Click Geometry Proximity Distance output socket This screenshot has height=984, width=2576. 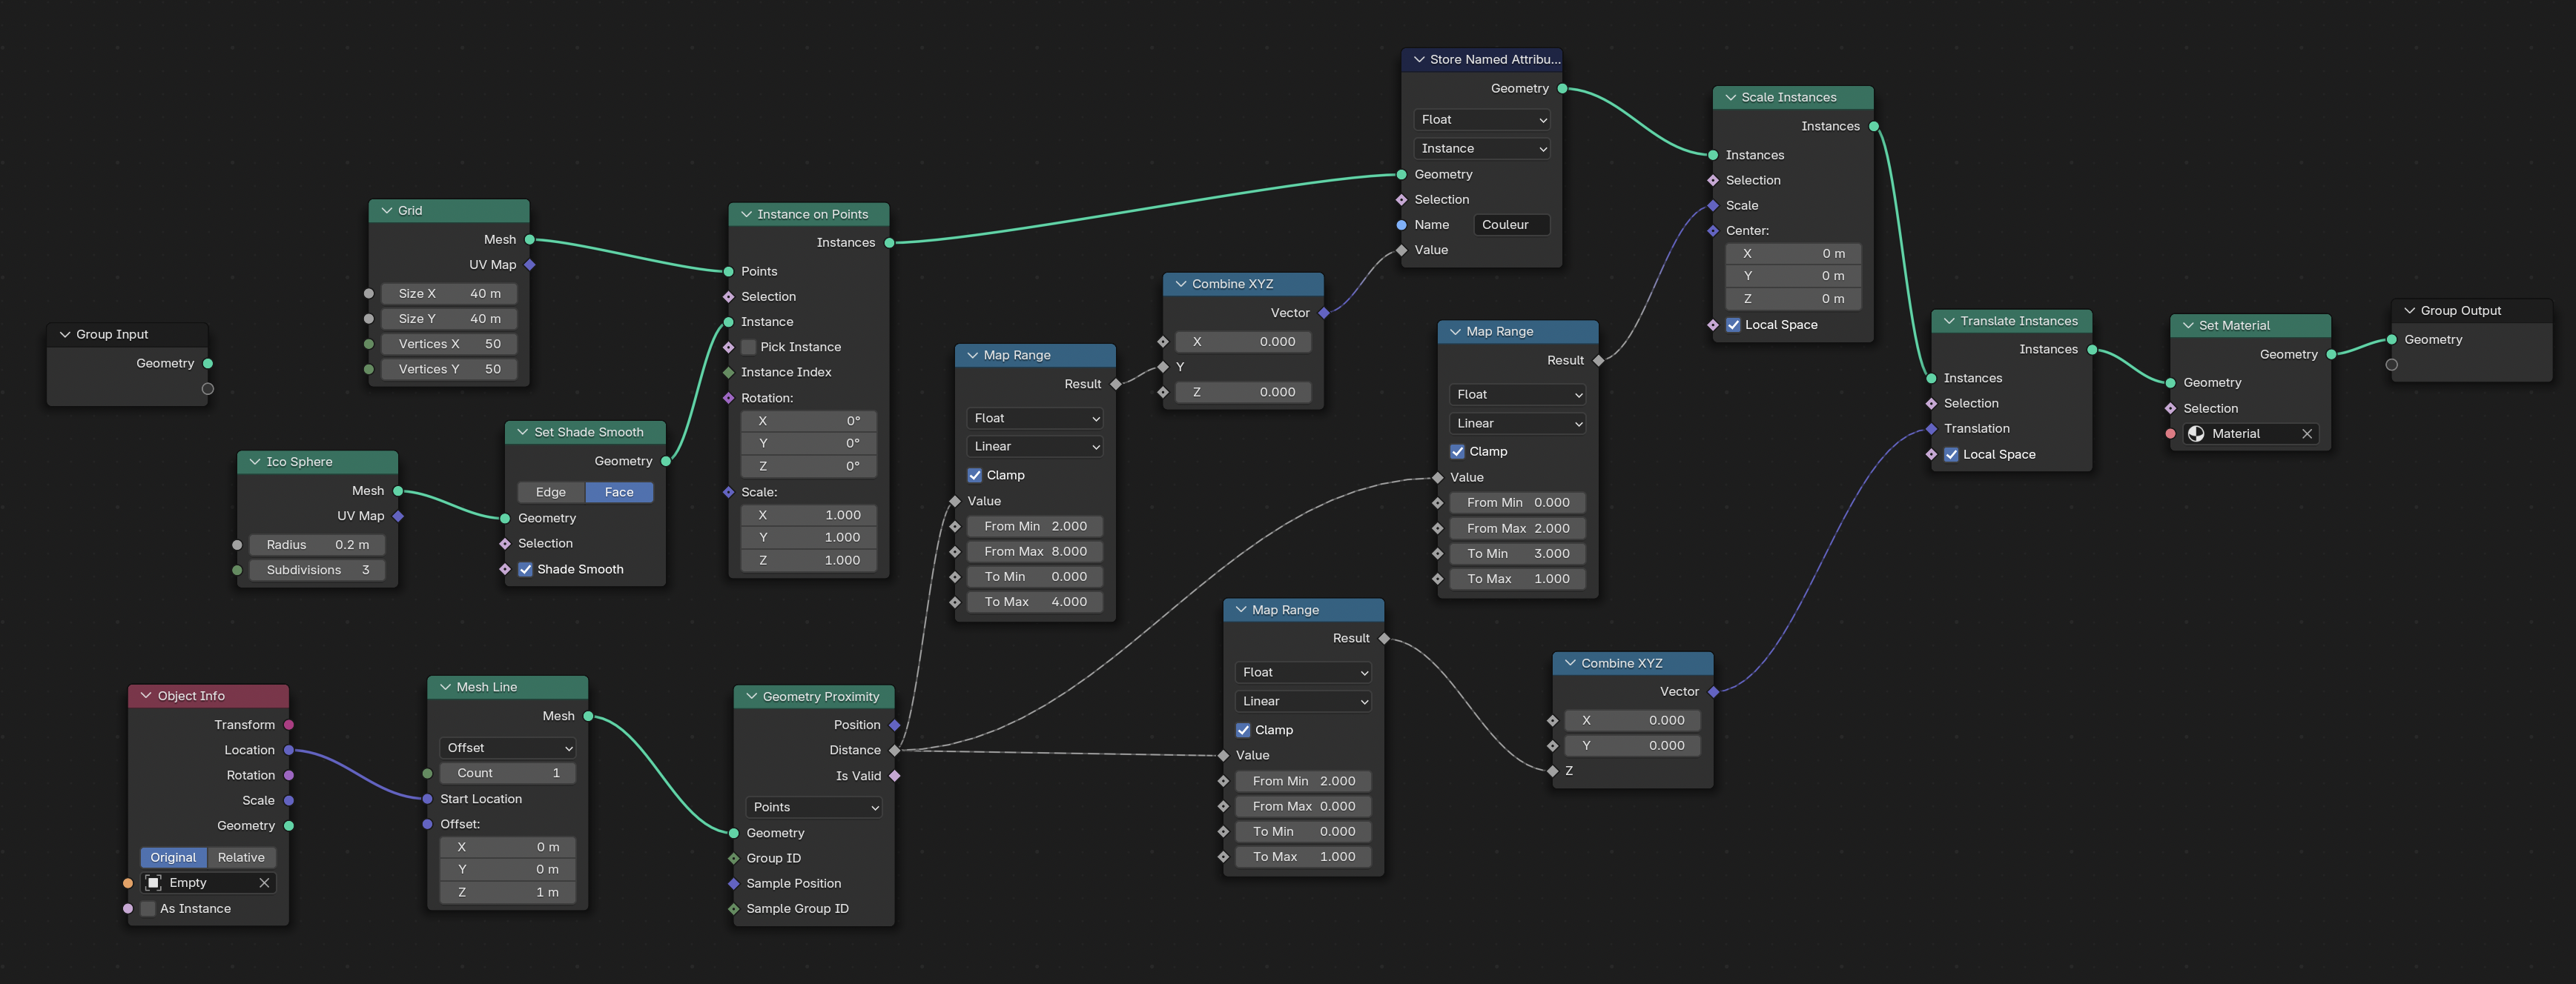point(895,751)
